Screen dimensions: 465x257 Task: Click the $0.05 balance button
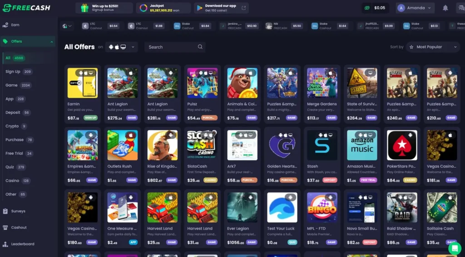coord(376,8)
